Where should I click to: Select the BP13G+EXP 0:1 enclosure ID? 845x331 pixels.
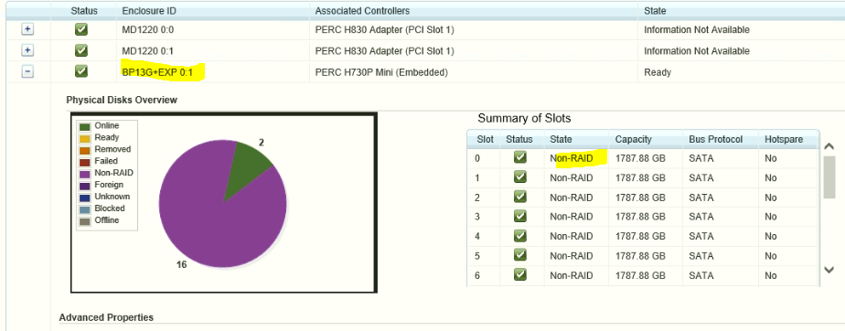click(x=157, y=71)
